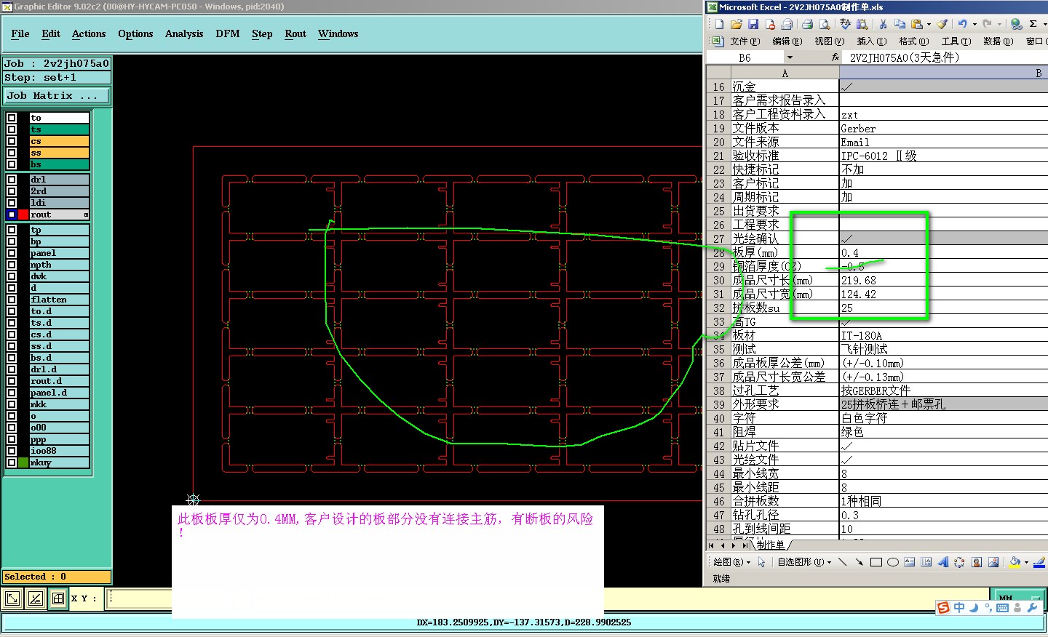Click the Open folder icon in Excel toolbar
Screen dimensions: 1048x637
tap(737, 24)
